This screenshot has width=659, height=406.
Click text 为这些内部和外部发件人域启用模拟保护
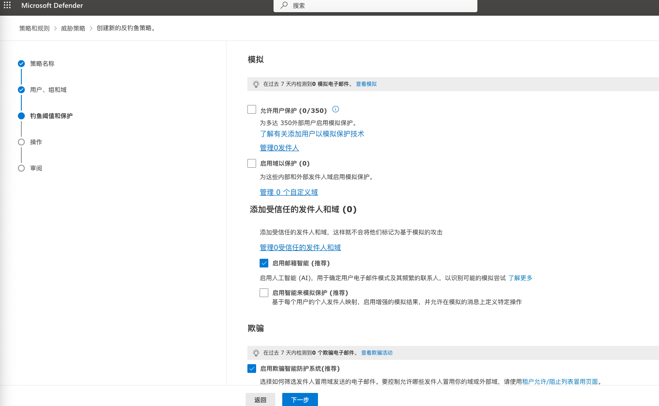[x=317, y=177]
